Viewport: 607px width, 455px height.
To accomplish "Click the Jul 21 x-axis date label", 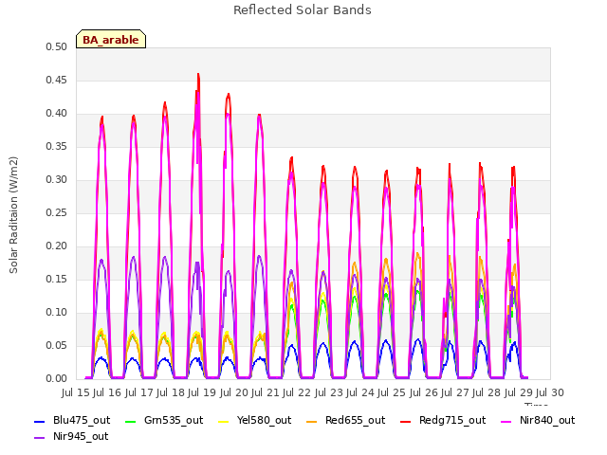I will click(266, 392).
